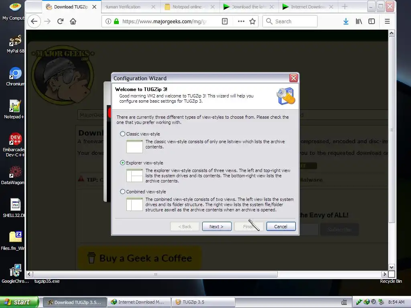This screenshot has height=308, width=411.
Task: Click Next in the Configuration Wizard
Action: coord(216,227)
